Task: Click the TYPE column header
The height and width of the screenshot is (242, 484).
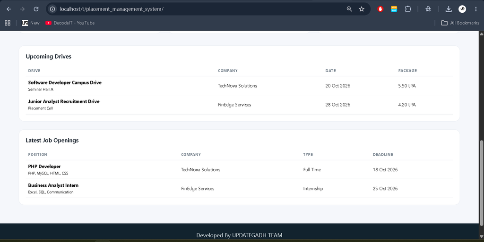Action: [308, 155]
